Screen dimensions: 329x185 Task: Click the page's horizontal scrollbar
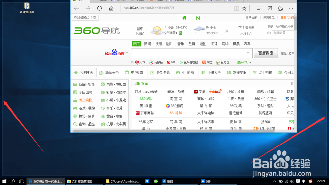coord(174,131)
